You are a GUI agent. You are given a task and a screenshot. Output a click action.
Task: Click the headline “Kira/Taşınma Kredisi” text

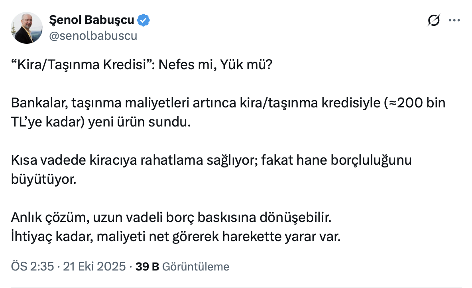point(83,66)
